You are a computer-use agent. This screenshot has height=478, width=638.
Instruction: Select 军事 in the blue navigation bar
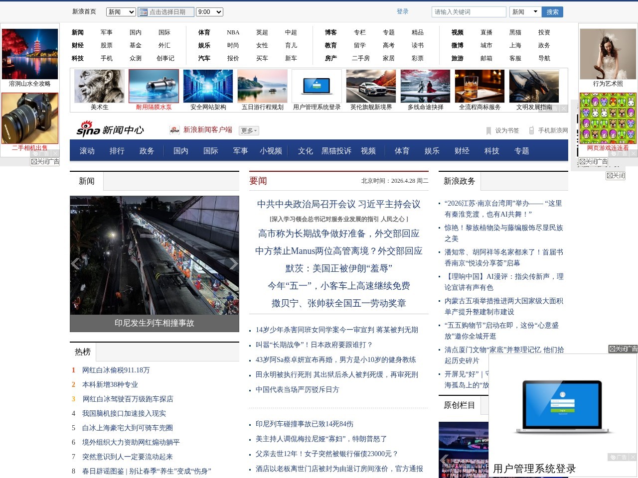240,151
